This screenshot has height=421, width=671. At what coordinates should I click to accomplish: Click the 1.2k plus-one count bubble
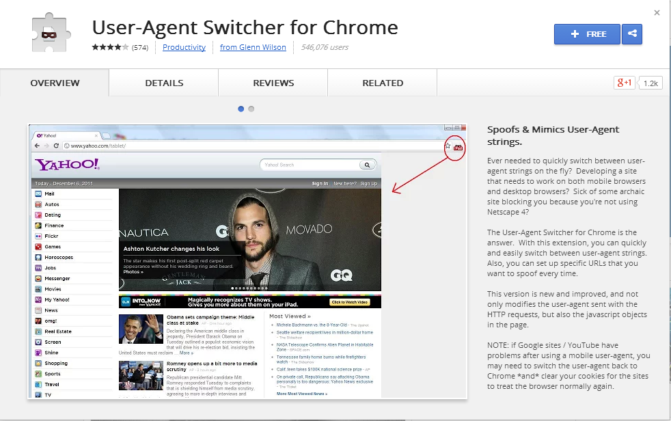click(651, 83)
